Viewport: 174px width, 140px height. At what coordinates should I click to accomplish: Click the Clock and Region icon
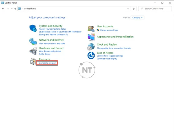pyautogui.click(x=91, y=46)
